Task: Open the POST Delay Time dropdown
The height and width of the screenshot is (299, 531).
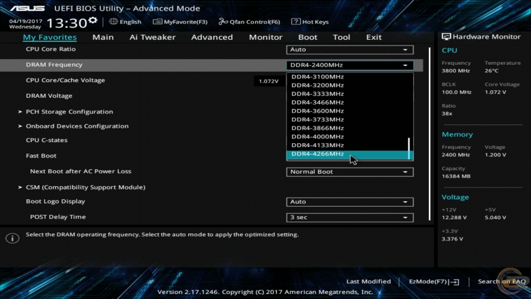Action: (350, 217)
